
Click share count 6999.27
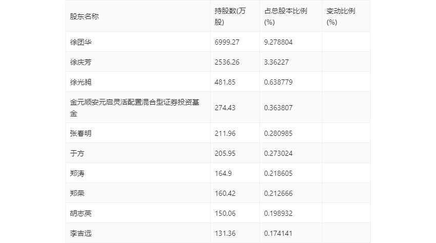pyautogui.click(x=227, y=42)
